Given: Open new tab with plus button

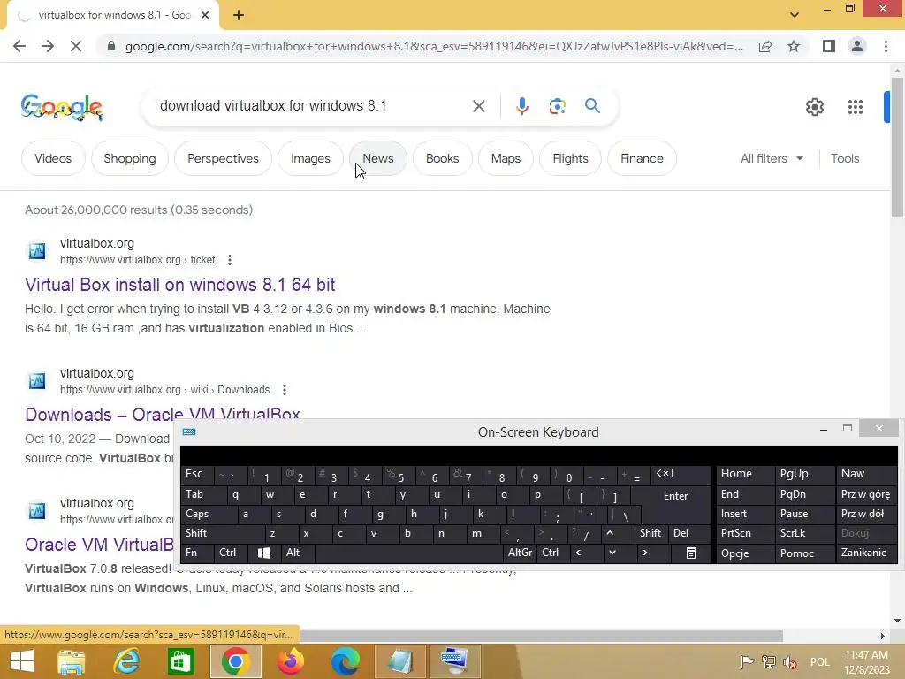Looking at the screenshot, I should point(239,16).
